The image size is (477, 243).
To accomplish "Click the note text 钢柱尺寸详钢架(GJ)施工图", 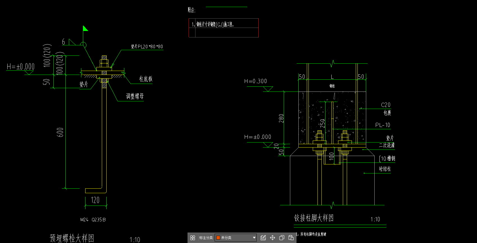I will coord(215,24).
